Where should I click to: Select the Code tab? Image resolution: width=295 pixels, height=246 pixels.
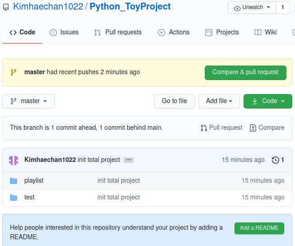pos(22,32)
